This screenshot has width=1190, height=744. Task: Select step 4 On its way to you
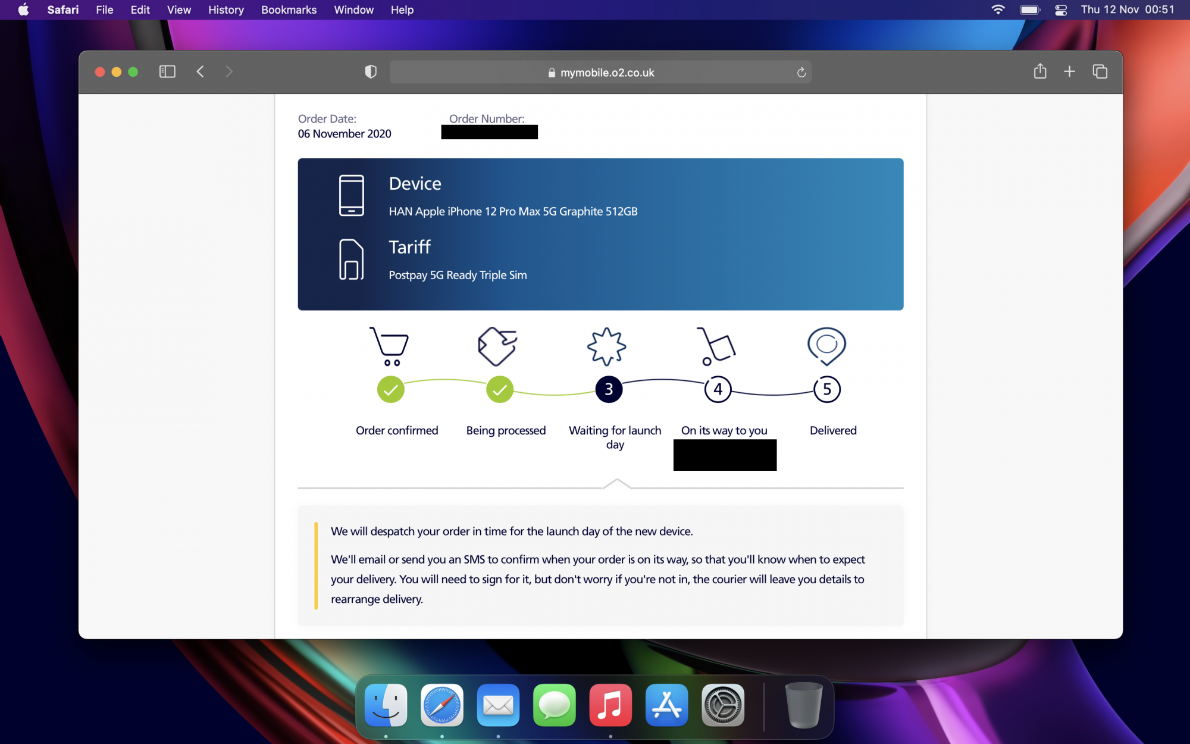coord(718,389)
